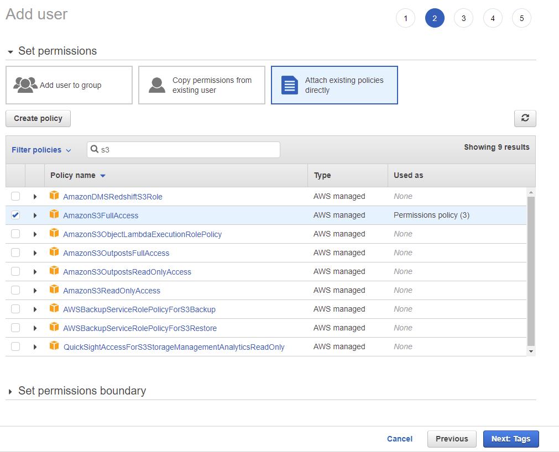
Task: Click the scrollbar down arrow of policy list
Action: coord(531,351)
